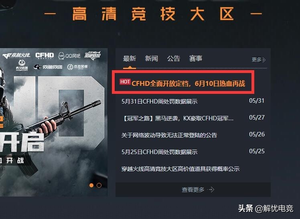Select the second hollow carousel dot
This screenshot has height=219, width=300.
click(x=99, y=185)
